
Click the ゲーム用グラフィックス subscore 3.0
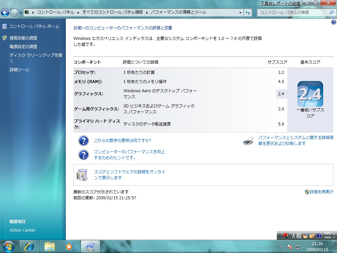[281, 109]
